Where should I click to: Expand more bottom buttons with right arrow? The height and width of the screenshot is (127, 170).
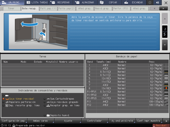pos(166,121)
